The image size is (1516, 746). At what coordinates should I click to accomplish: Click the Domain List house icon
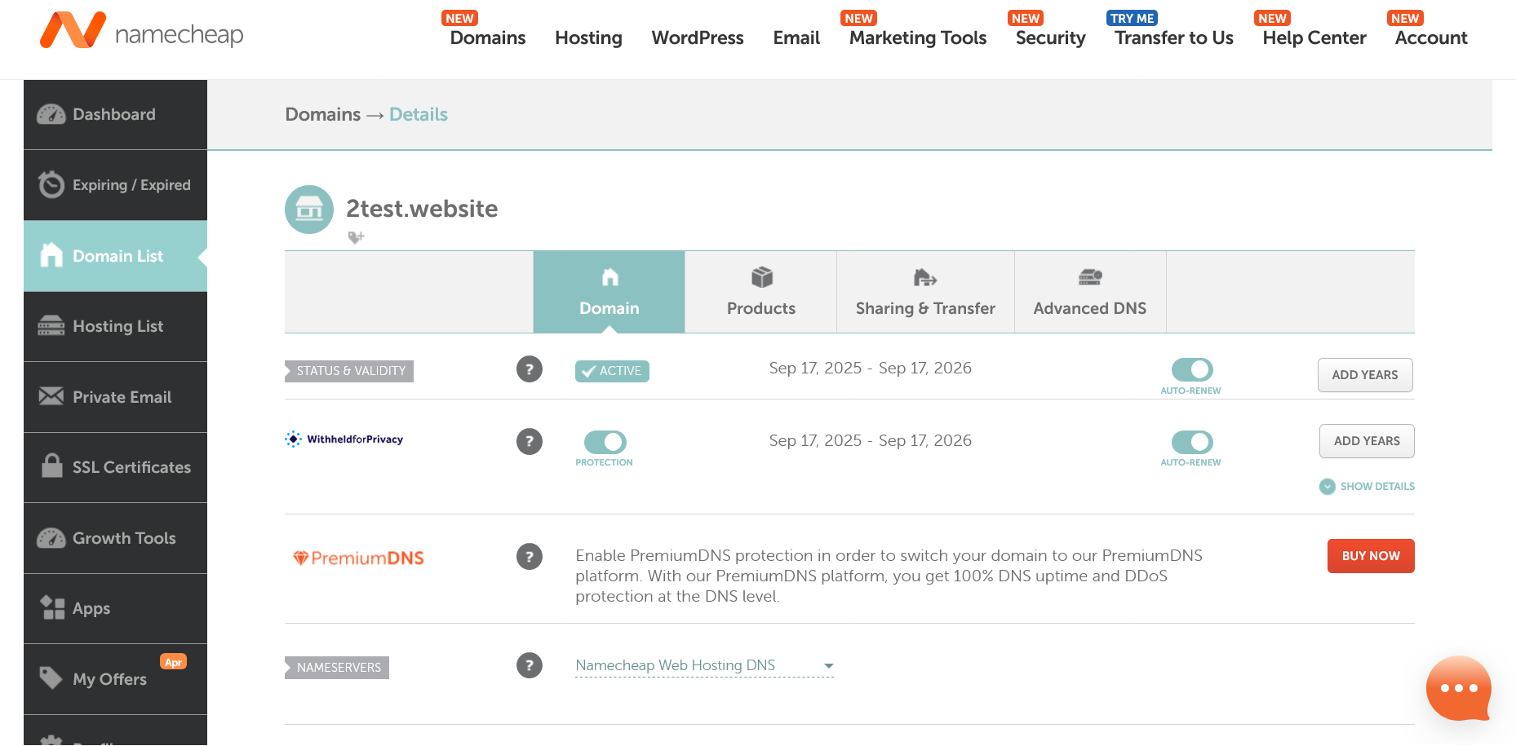[x=51, y=255]
